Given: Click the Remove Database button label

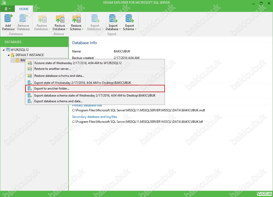Looking at the screenshot, I should point(23,27).
